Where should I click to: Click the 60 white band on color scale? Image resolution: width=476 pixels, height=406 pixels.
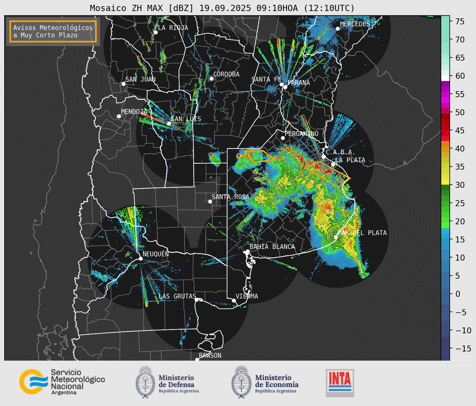click(445, 78)
